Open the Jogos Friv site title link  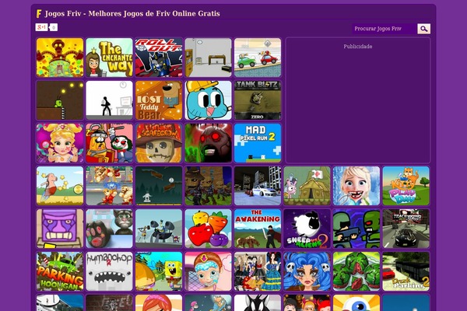(x=132, y=14)
